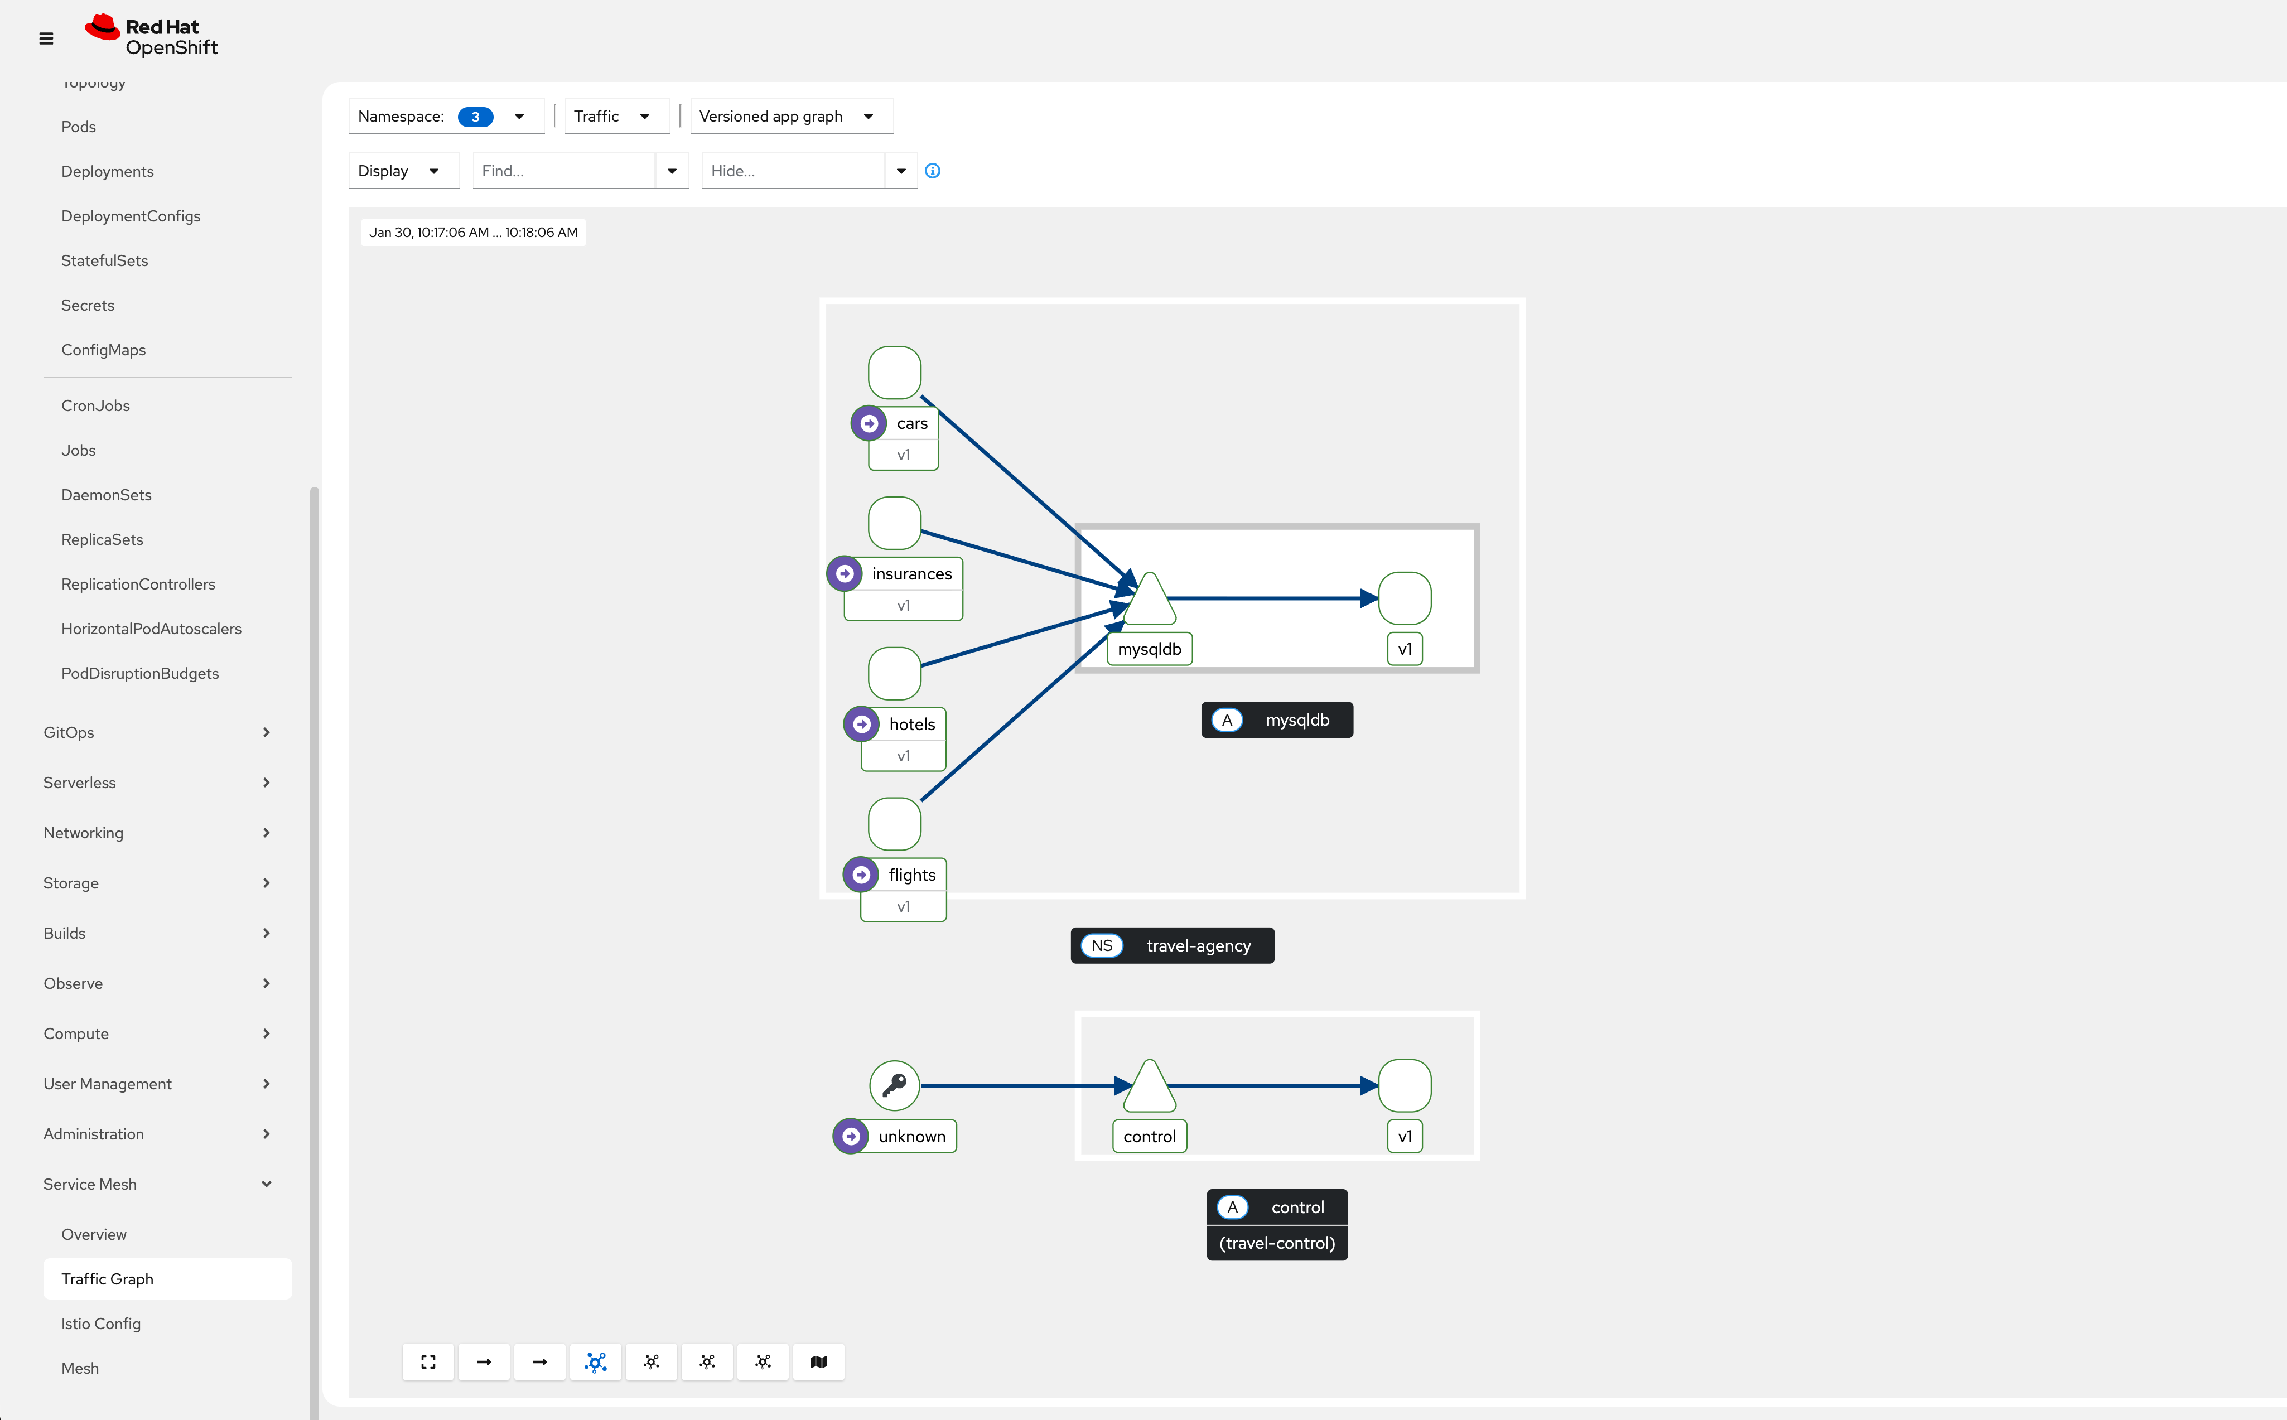Click the graph help info icon

(x=933, y=171)
